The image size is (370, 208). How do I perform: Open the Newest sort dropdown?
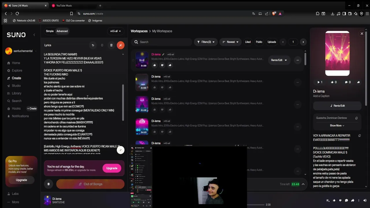point(230,42)
